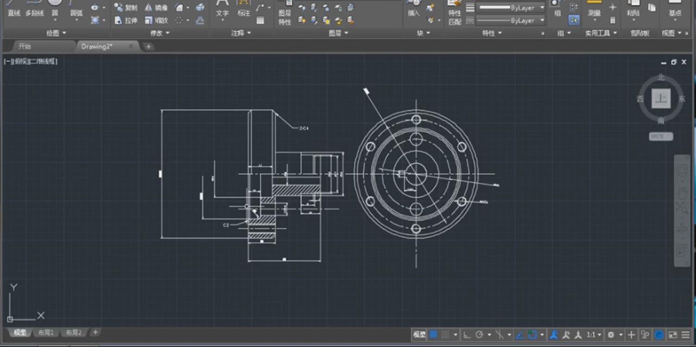696x347 pixels.
Task: Choose the 文字 (Text) annotation tool
Action: point(222,10)
